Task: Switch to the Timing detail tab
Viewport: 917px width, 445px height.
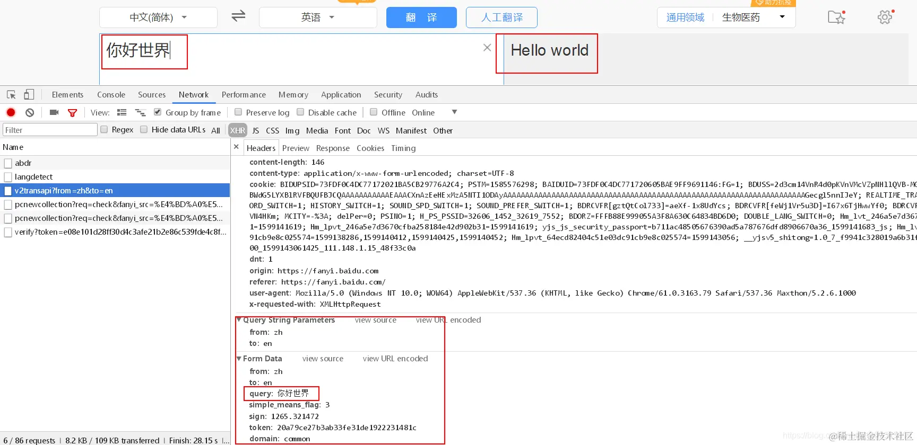Action: click(x=403, y=148)
